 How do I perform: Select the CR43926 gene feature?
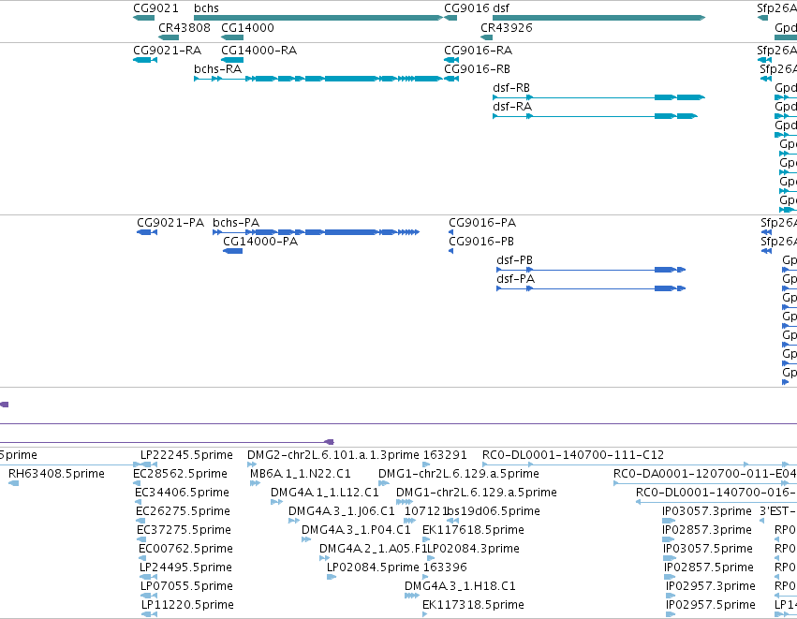point(486,37)
